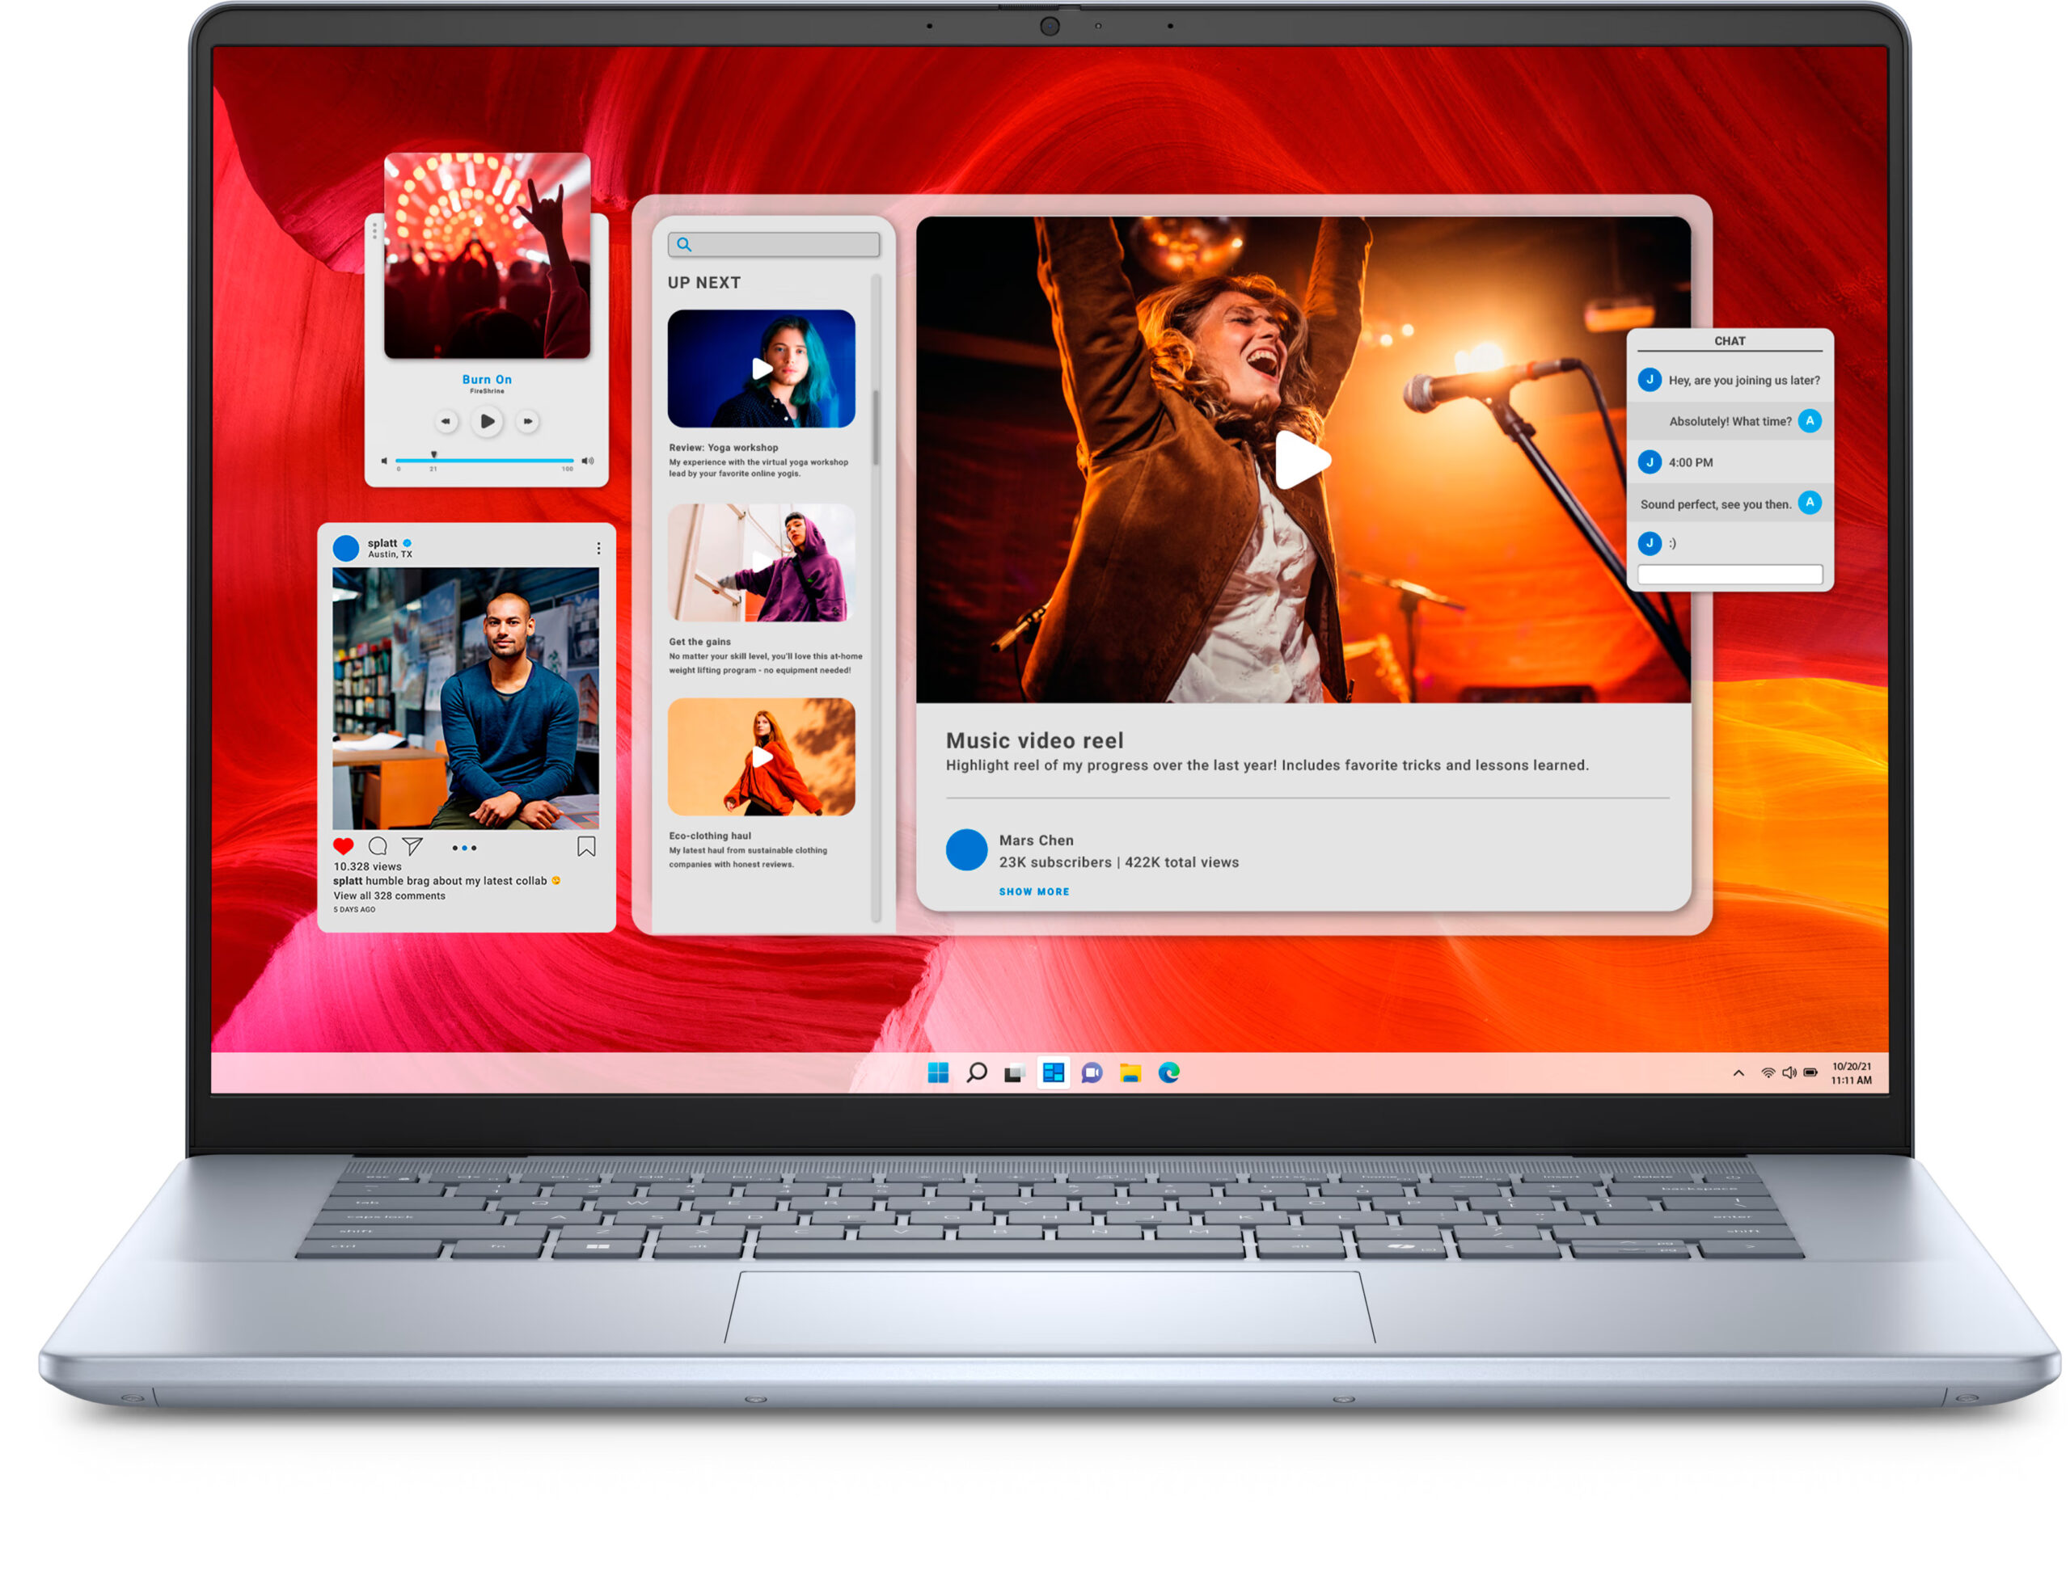Image resolution: width=2070 pixels, height=1580 pixels.
Task: Click the chat message input box
Action: 1730,574
